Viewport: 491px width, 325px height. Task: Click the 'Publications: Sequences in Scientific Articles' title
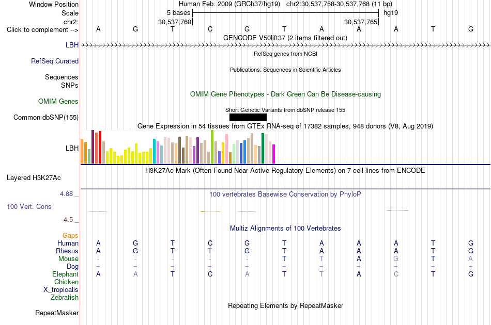(x=285, y=70)
